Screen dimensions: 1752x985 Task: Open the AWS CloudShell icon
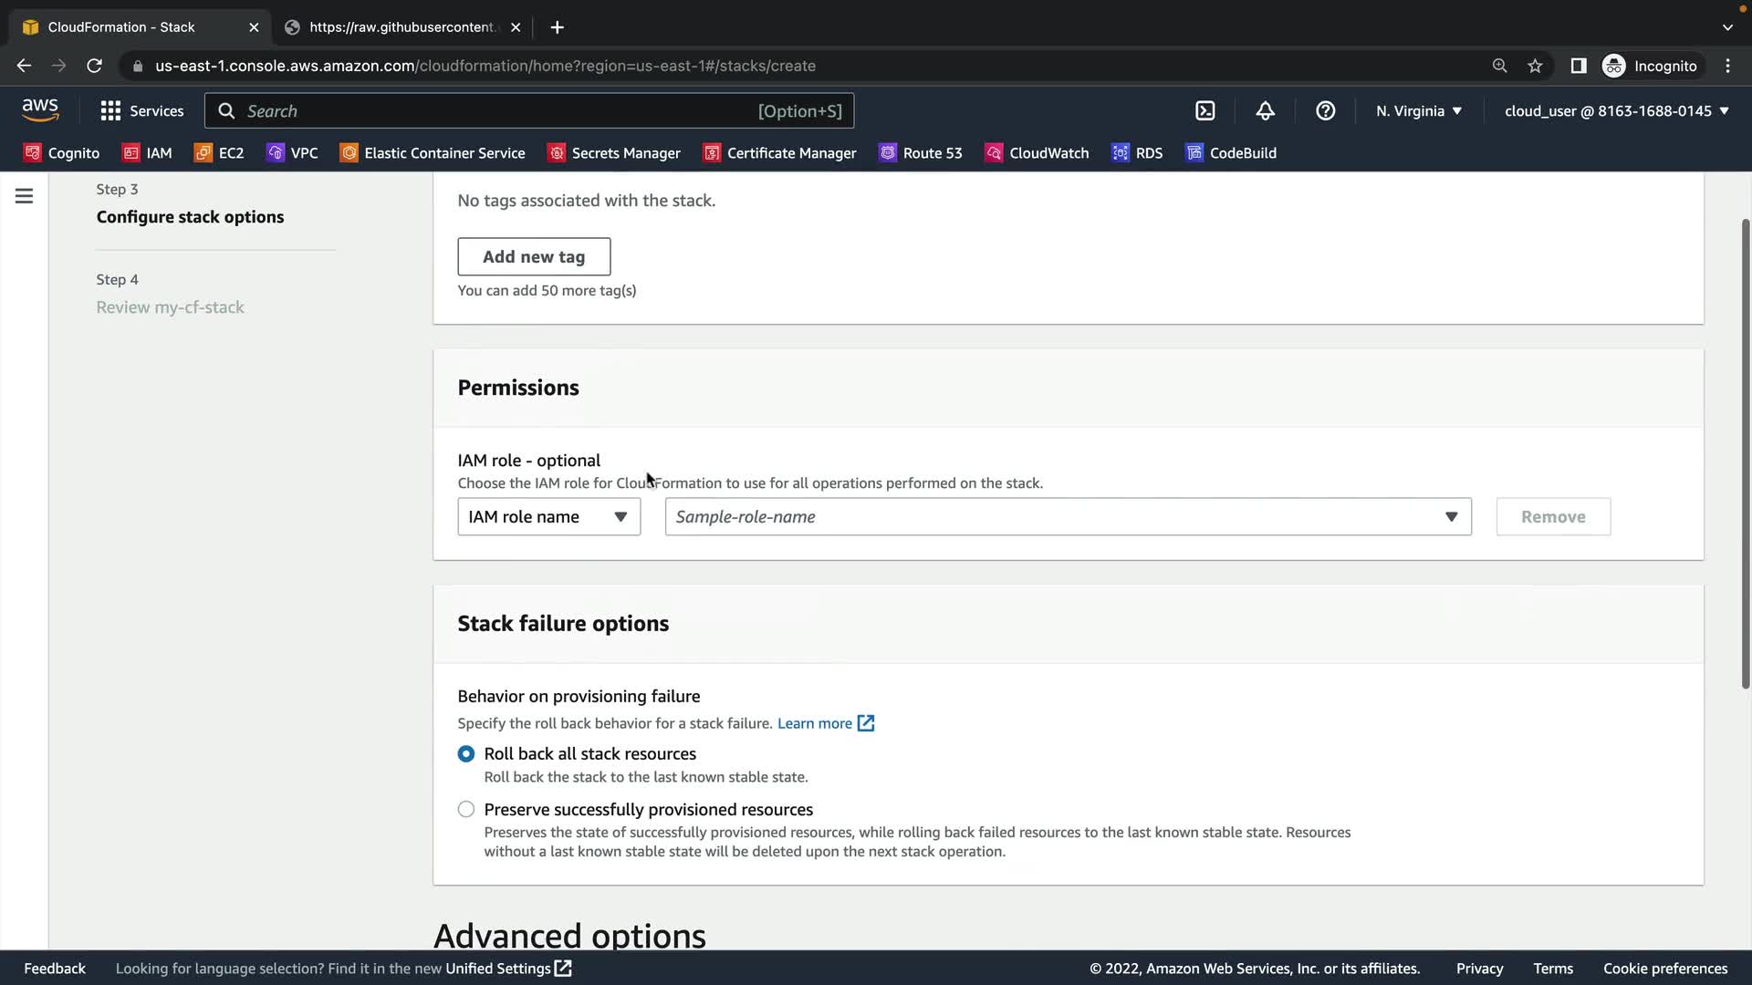[1204, 110]
